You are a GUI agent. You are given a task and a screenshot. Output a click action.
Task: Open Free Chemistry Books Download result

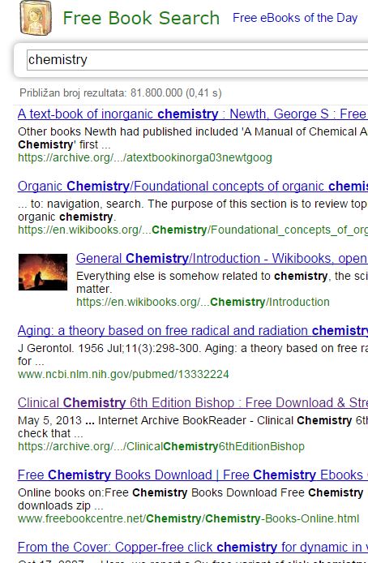coord(193,475)
